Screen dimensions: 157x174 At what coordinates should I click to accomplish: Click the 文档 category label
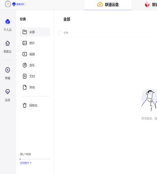(x=32, y=76)
